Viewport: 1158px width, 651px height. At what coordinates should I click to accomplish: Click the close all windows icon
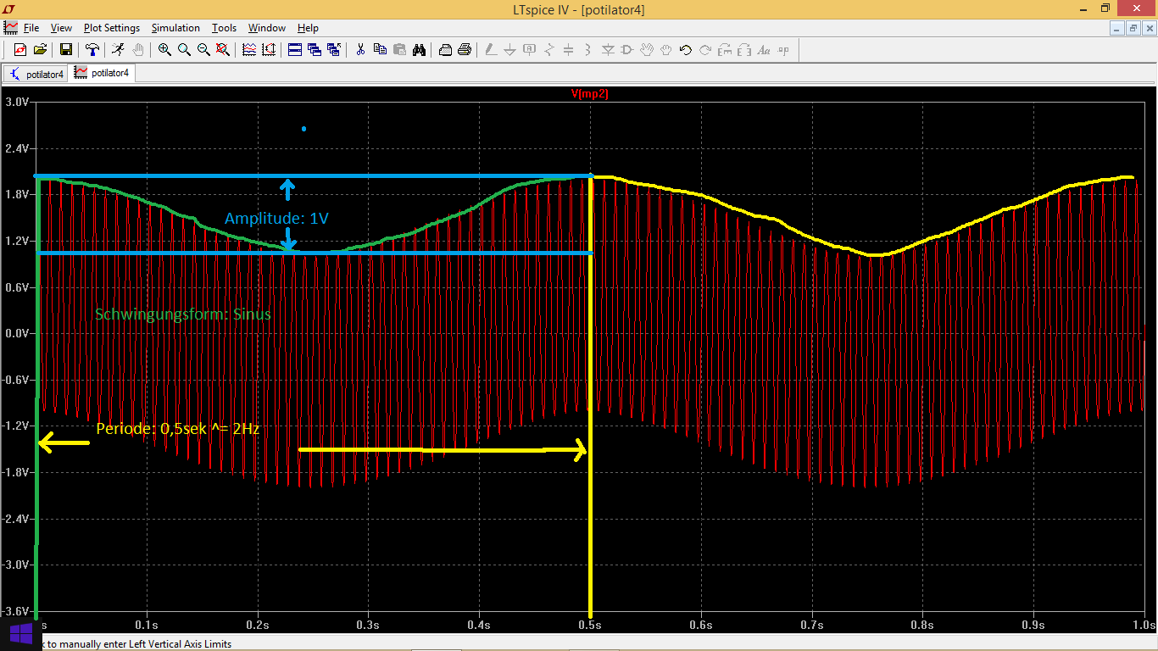click(334, 50)
